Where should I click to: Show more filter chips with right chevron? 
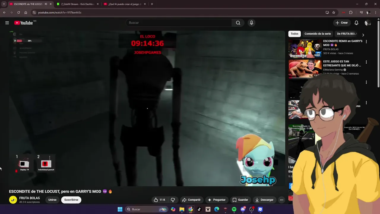pyautogui.click(x=363, y=35)
